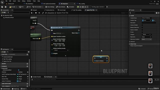
Task: Close the Spawn First Tile tab
Action: [x=96, y=10]
